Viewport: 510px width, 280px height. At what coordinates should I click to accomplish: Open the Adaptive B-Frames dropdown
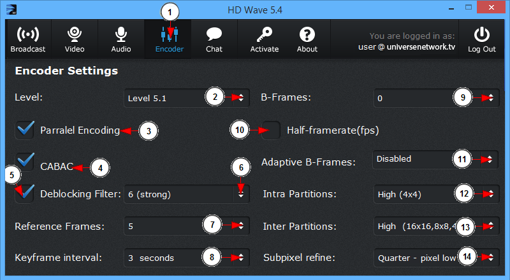click(435, 160)
